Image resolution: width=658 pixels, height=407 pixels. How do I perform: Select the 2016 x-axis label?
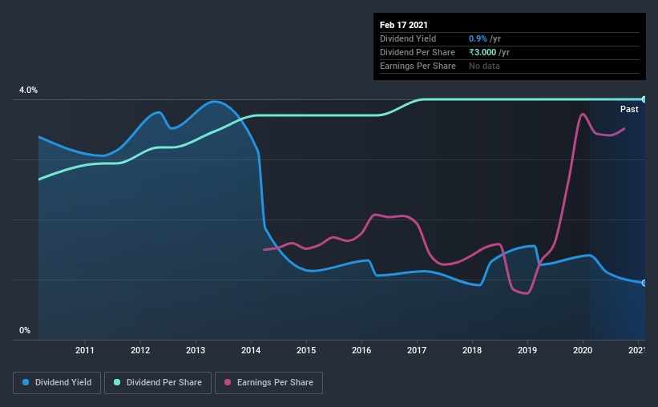pos(361,350)
